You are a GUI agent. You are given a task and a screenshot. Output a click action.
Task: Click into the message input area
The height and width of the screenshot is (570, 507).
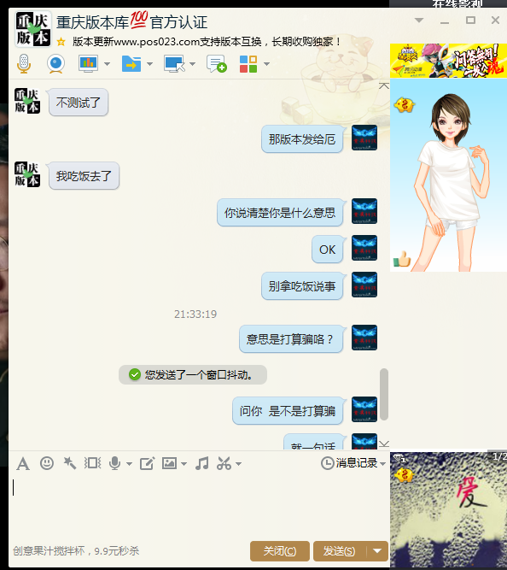coord(199,505)
